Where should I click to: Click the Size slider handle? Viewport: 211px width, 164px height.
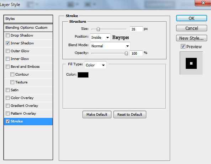(x=98, y=29)
